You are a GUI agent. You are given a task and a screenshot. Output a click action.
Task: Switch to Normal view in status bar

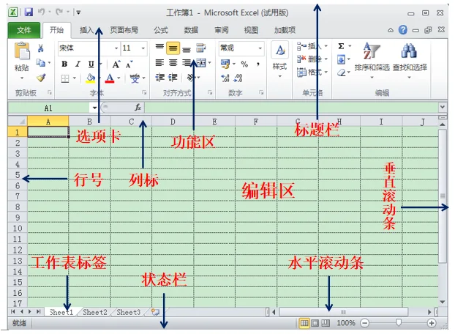[x=304, y=323]
